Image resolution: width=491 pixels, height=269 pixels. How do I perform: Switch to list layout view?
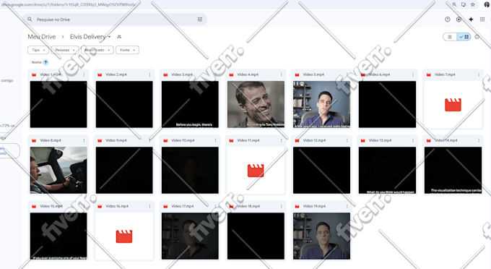[x=450, y=37]
